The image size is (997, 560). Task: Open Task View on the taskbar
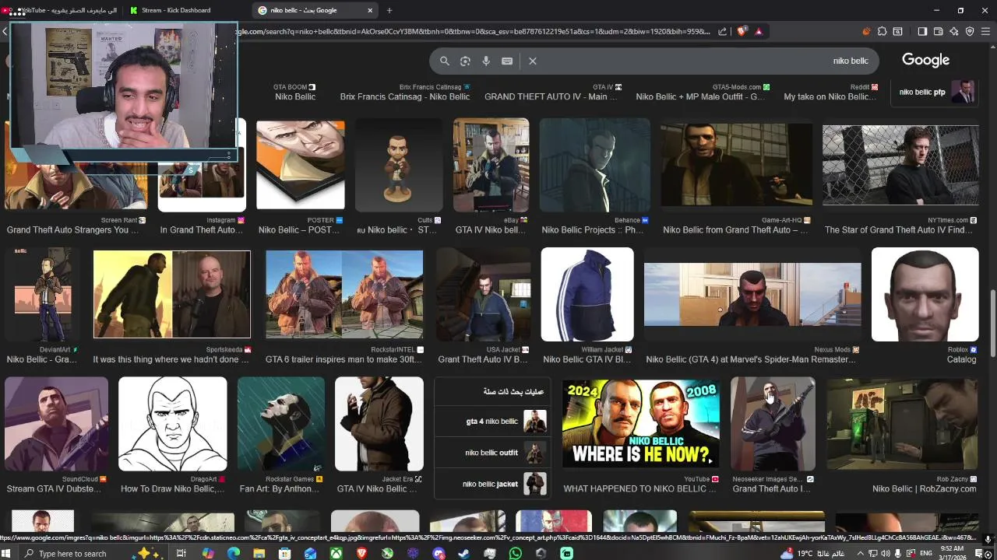(x=181, y=553)
